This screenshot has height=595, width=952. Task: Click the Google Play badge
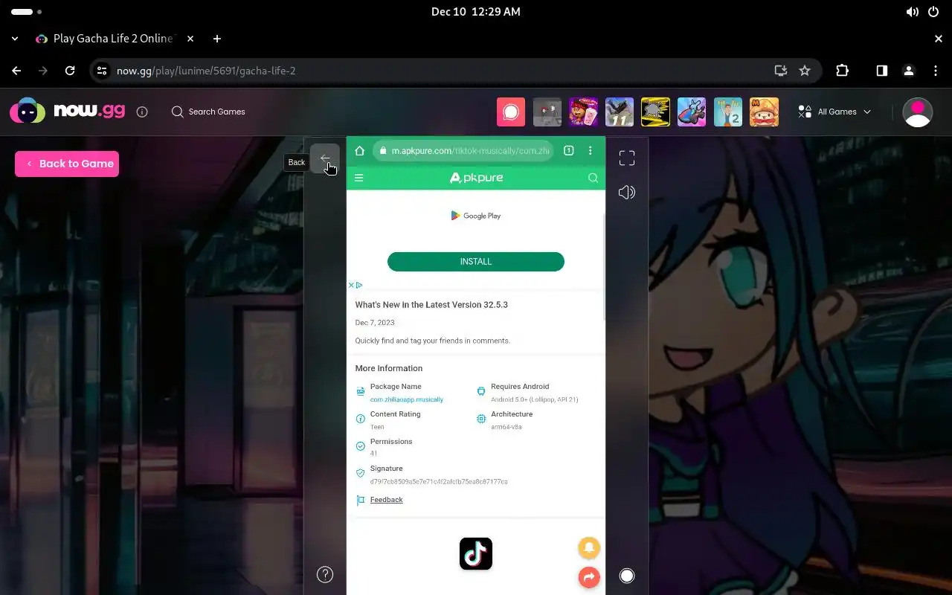click(476, 216)
